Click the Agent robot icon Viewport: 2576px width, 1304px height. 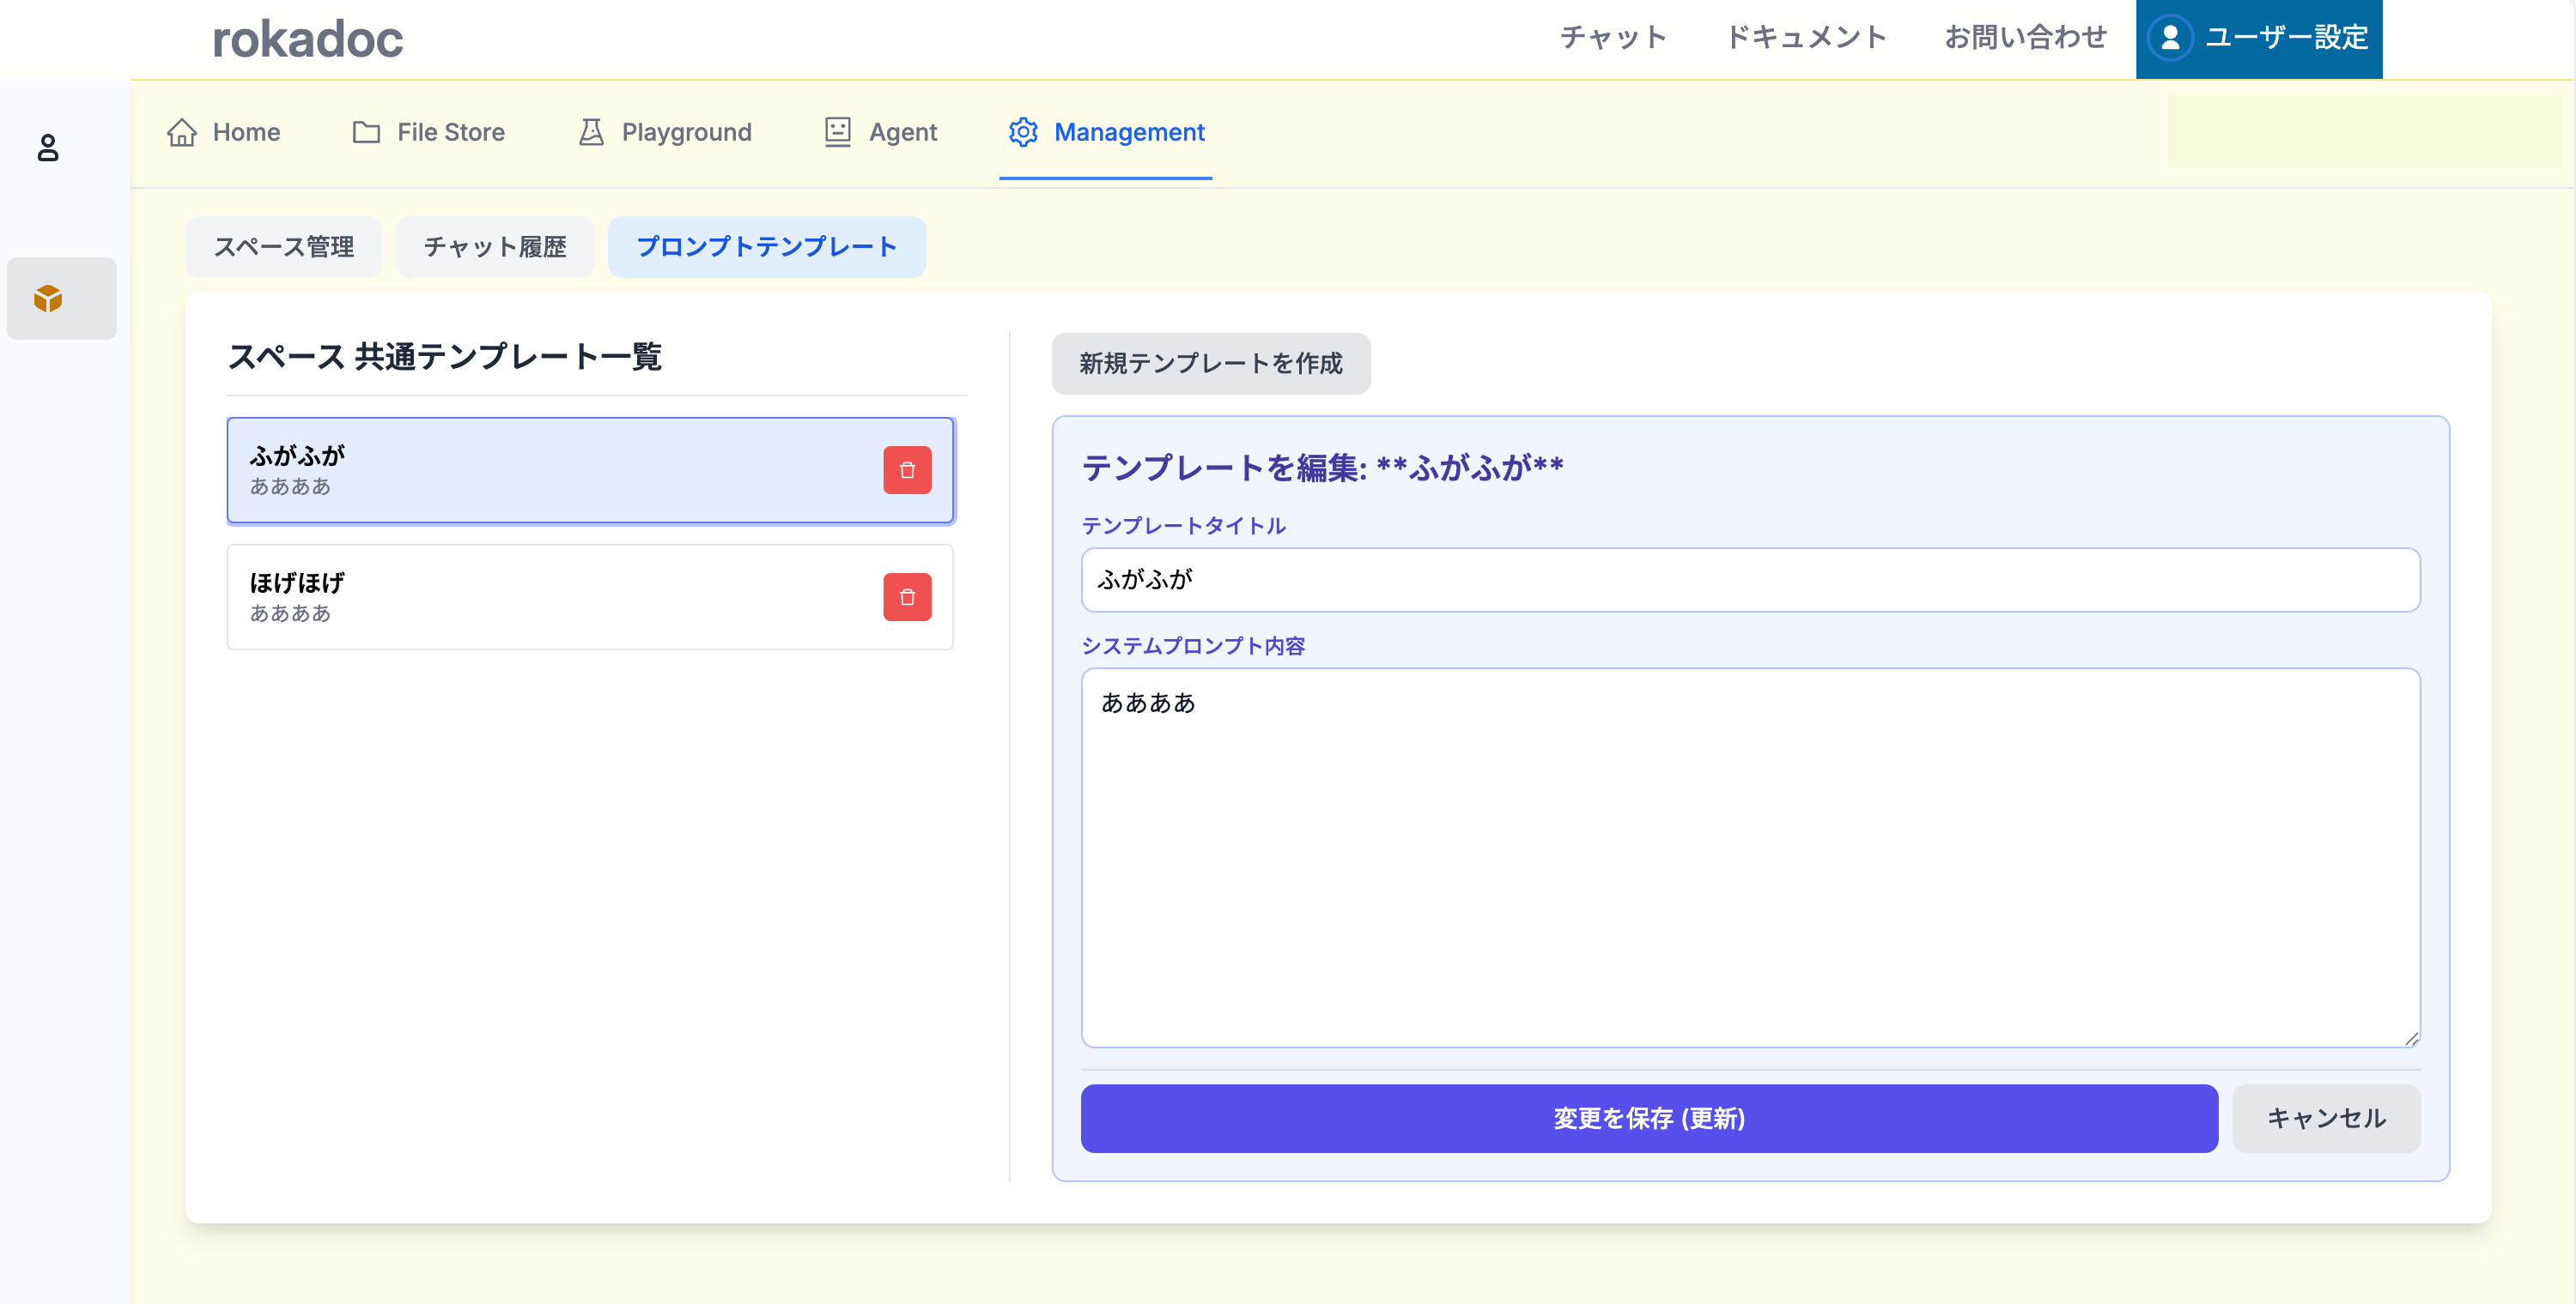tap(837, 132)
